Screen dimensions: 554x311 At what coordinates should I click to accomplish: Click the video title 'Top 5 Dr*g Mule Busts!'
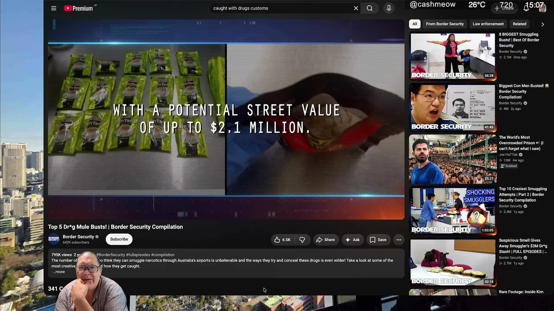pos(116,227)
